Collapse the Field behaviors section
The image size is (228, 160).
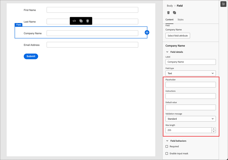pyautogui.click(x=167, y=141)
